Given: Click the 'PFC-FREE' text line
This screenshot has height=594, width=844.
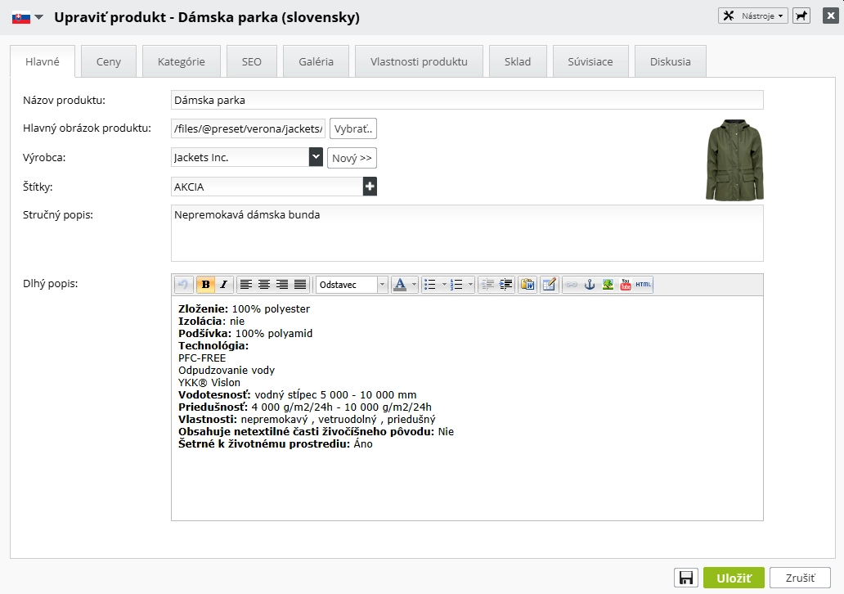Looking at the screenshot, I should [x=202, y=358].
